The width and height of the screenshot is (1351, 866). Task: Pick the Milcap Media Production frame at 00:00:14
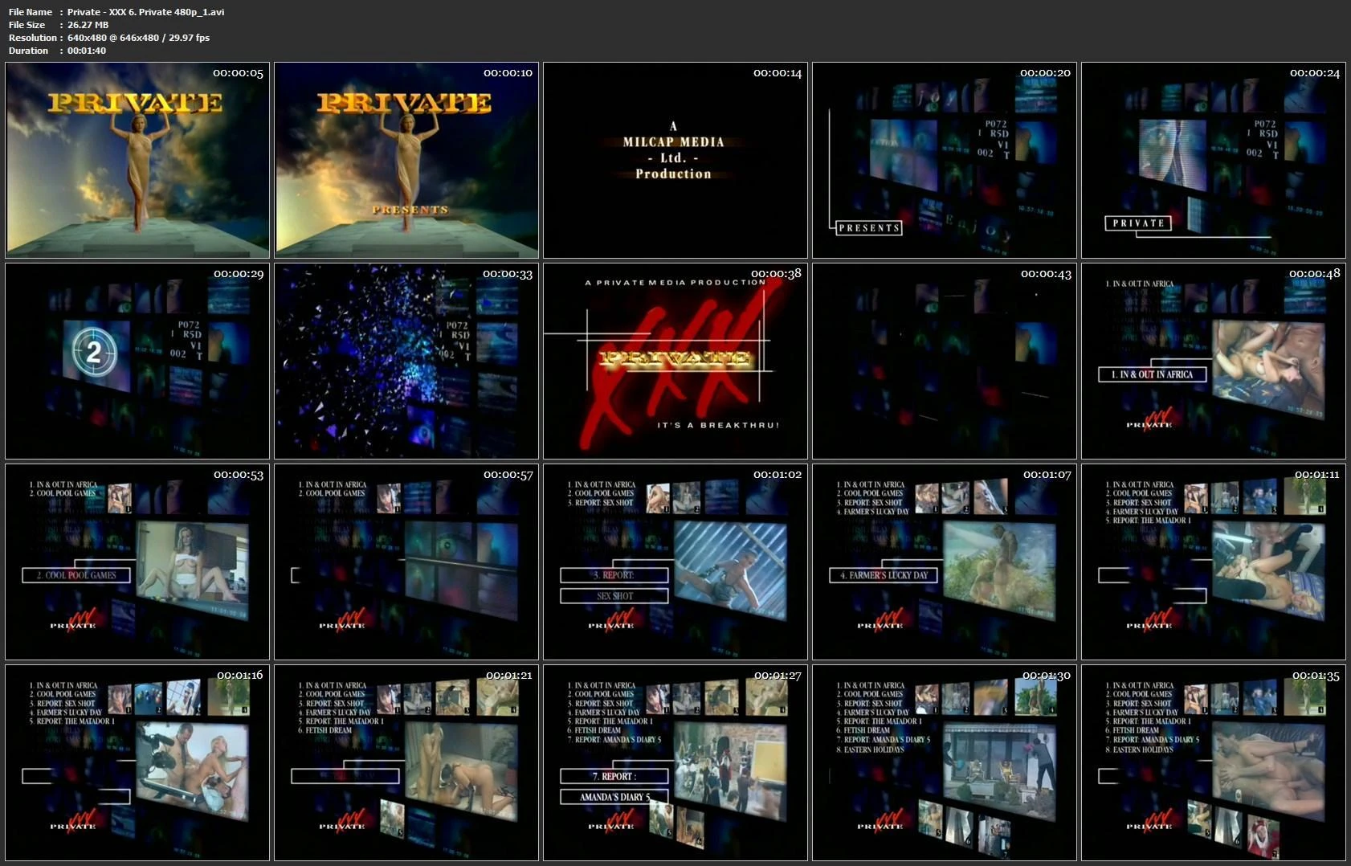pos(675,160)
